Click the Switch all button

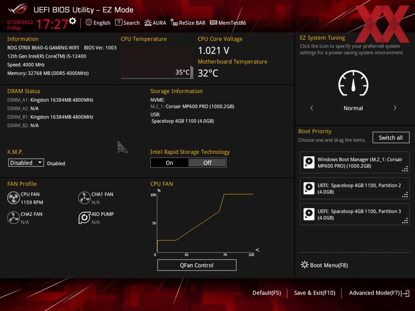pos(391,138)
